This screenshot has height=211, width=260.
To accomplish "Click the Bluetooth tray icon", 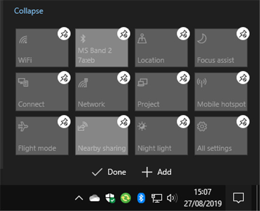I will tap(141, 198).
